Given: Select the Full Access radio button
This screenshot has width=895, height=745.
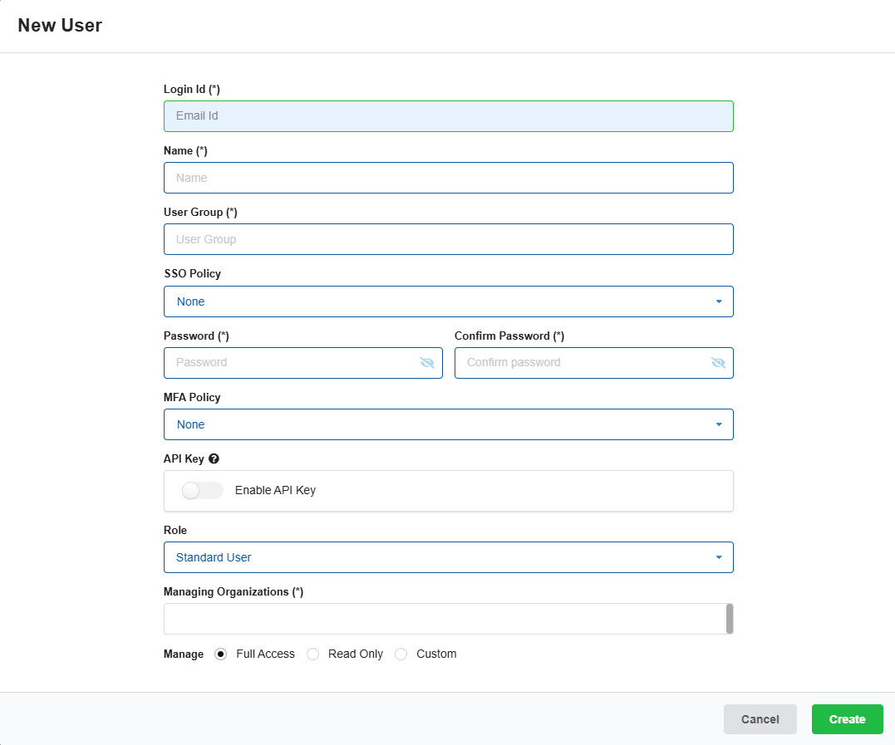Looking at the screenshot, I should pyautogui.click(x=220, y=654).
